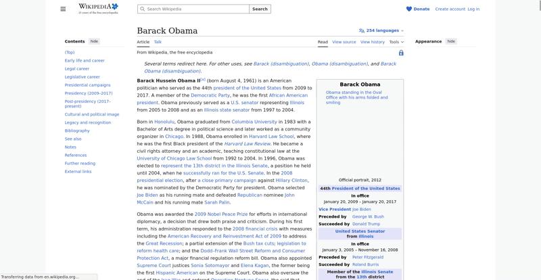Click the Wikipedia logo
541x280 pixels.
pos(98,8)
